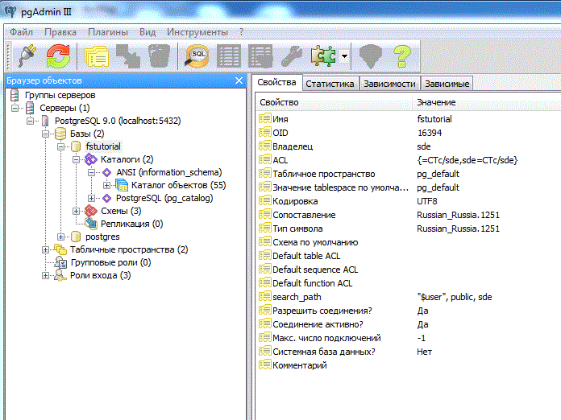Switch to the Статистика tab
561x420 pixels.
coord(330,84)
